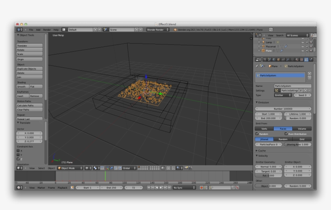Click the OpenGL render animation clapper icon
Viewport: 331px width, 210px height.
pyautogui.click(x=190, y=168)
